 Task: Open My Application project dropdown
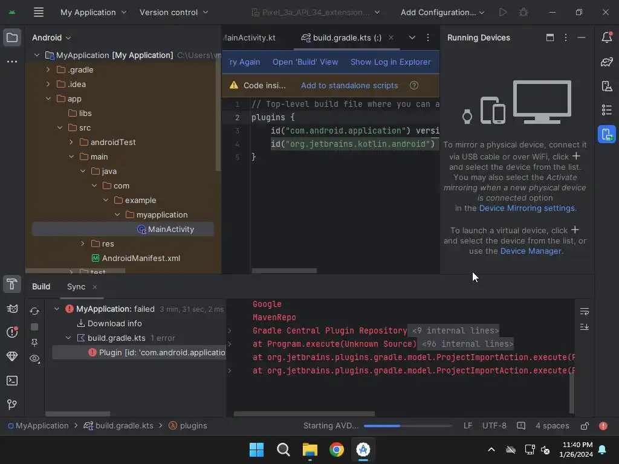click(x=94, y=12)
